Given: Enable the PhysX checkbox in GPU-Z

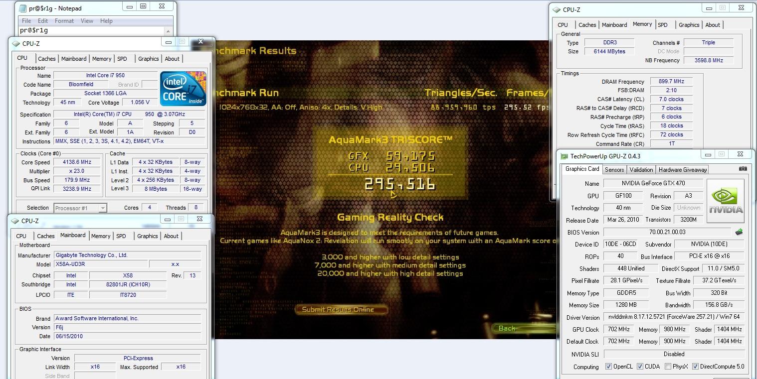Looking at the screenshot, I should (668, 367).
